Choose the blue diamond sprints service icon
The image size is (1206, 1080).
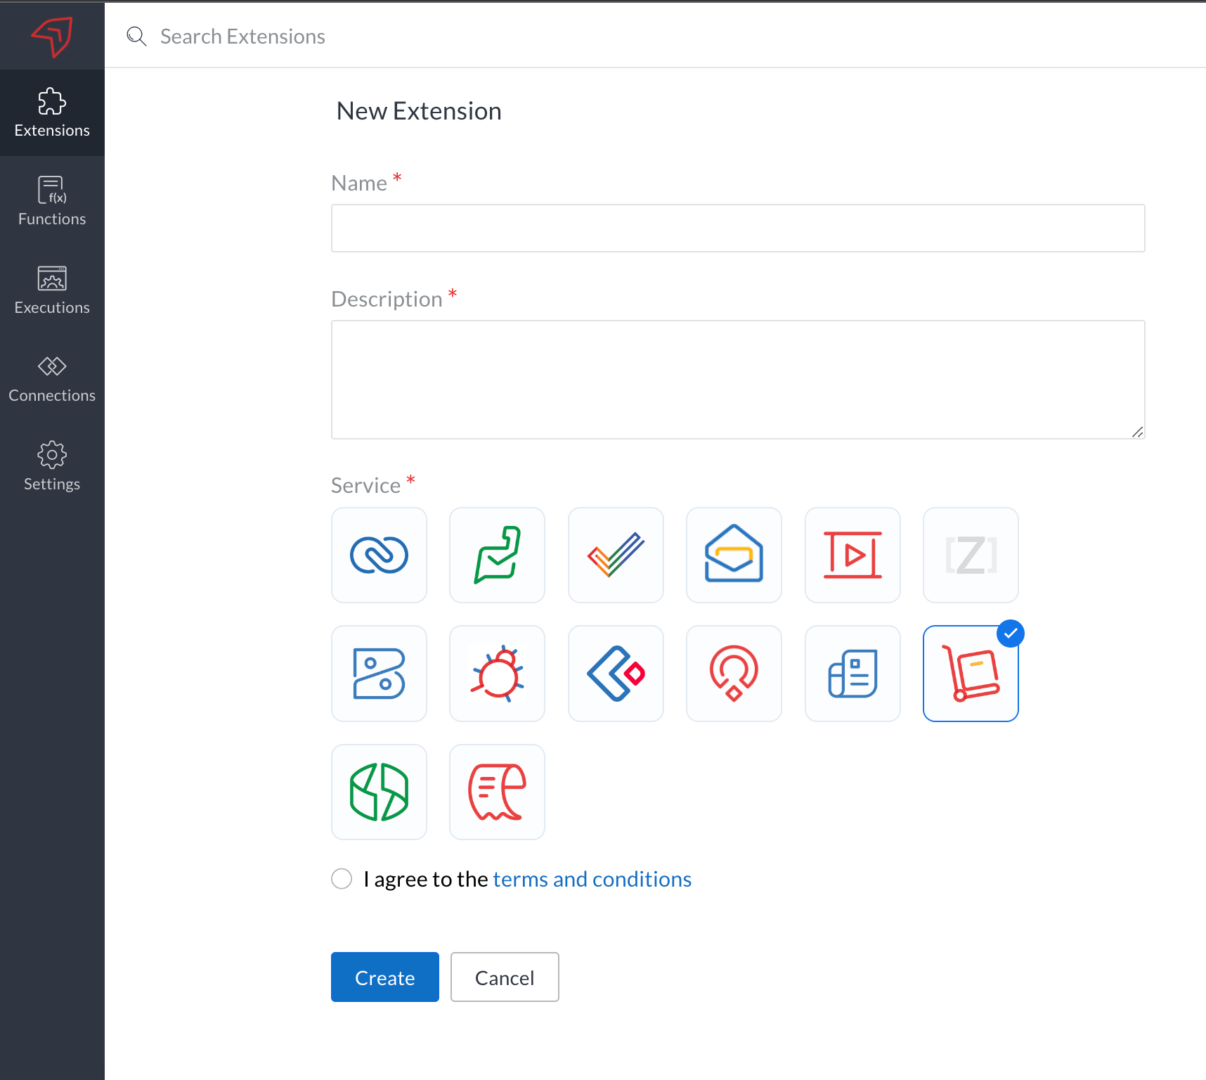click(x=616, y=674)
